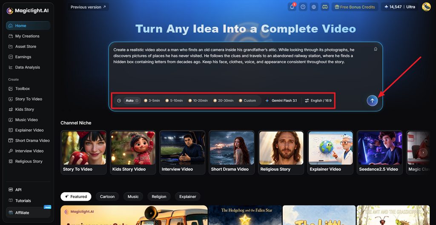Click the next arrow in Channel Niche carousel

click(x=423, y=152)
